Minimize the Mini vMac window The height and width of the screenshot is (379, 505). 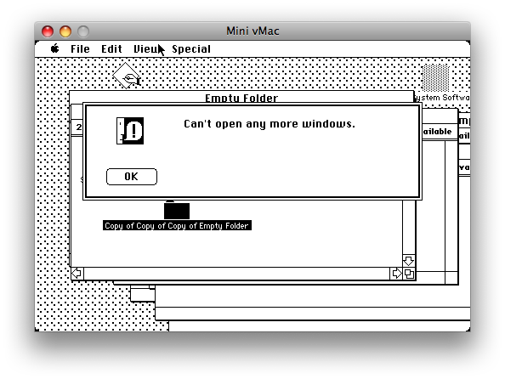[65, 31]
